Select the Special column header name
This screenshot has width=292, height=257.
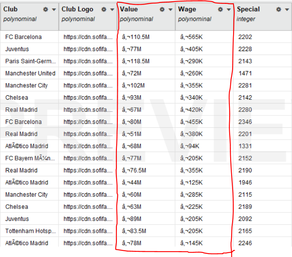click(248, 9)
